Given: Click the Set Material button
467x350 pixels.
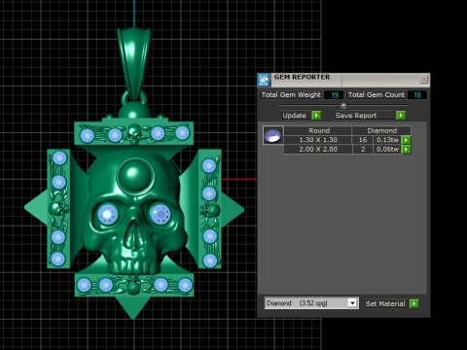Looking at the screenshot, I should 385,303.
